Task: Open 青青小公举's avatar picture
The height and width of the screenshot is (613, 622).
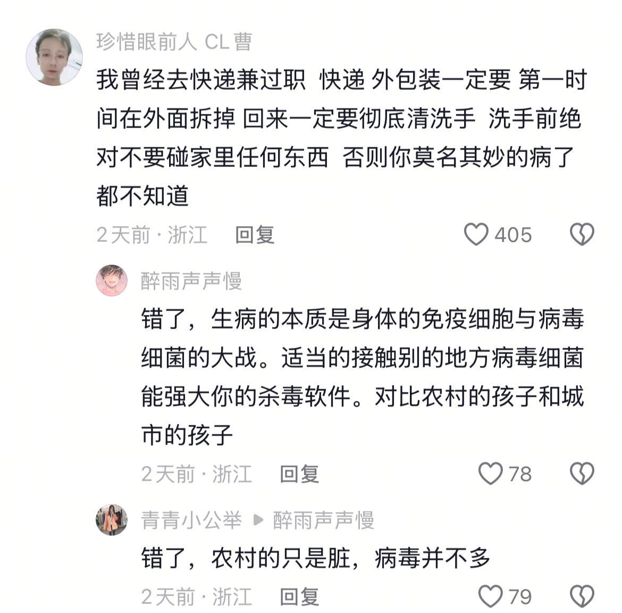Action: [x=112, y=520]
